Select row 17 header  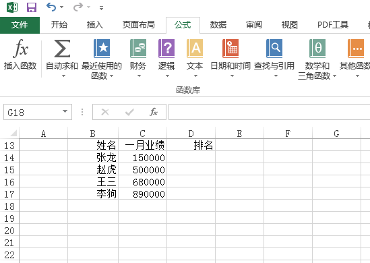coord(9,194)
